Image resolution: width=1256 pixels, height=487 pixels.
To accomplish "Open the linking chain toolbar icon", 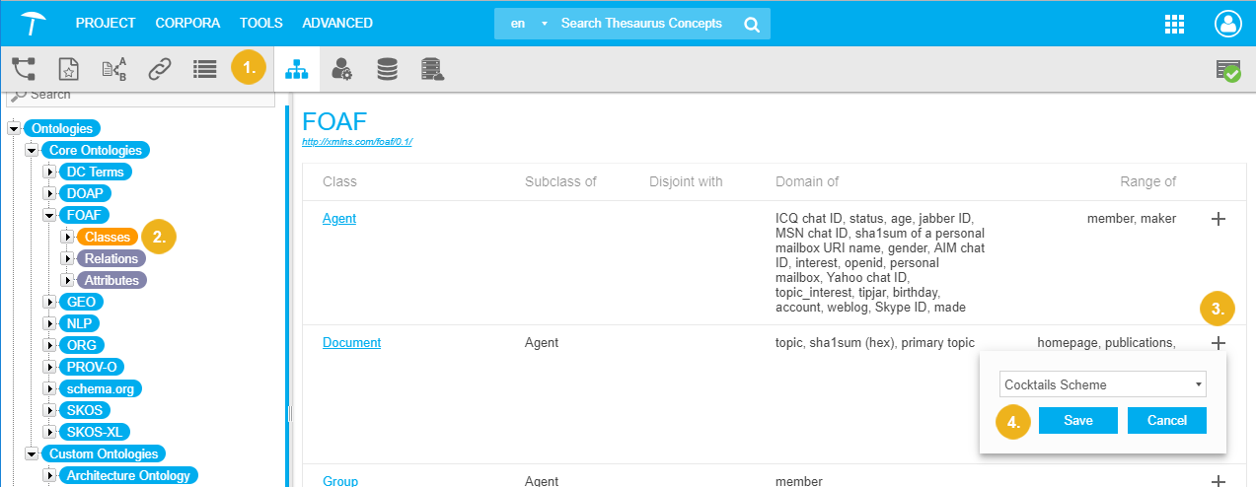I will click(x=160, y=69).
